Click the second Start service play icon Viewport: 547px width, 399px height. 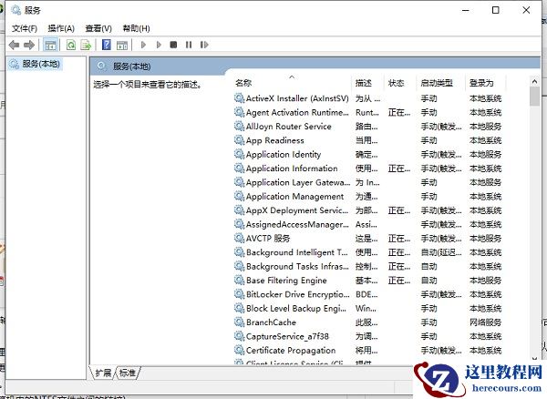[159, 45]
